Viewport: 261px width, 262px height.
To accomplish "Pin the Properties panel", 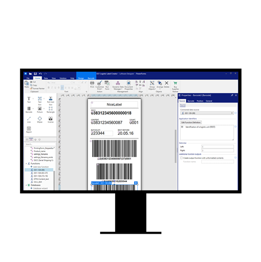I will point(232,95).
